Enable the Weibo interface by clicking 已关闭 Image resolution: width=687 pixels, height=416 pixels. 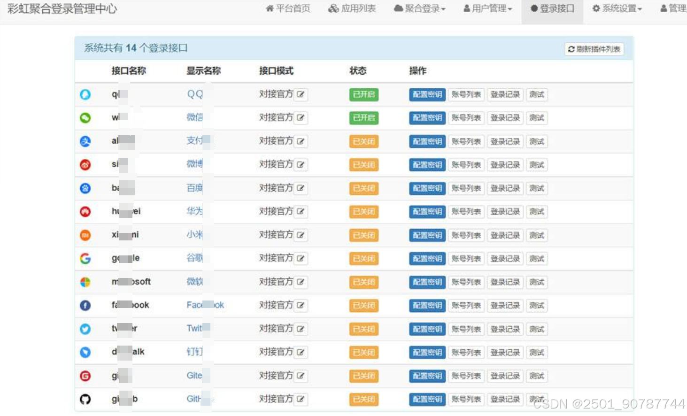pos(363,165)
